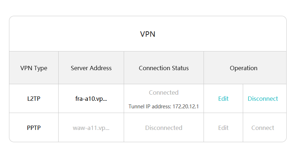This screenshot has width=296, height=158.
Task: Click the Connected status text
Action: (164, 92)
